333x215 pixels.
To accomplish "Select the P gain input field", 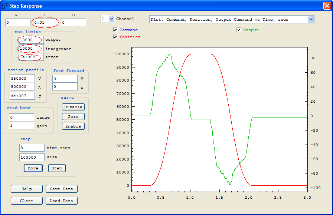I will coord(17,22).
